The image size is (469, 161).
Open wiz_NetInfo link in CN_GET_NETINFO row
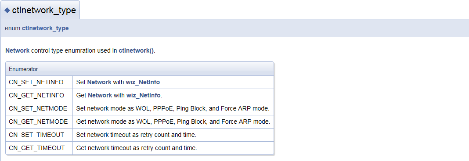point(143,95)
